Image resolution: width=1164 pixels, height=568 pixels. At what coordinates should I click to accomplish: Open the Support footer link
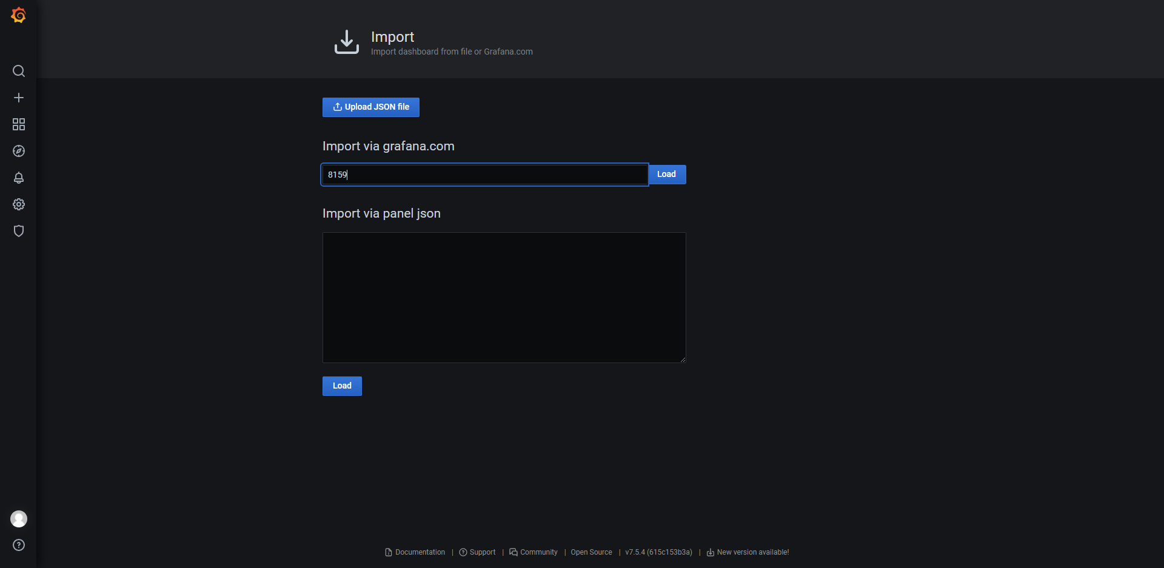(x=478, y=552)
